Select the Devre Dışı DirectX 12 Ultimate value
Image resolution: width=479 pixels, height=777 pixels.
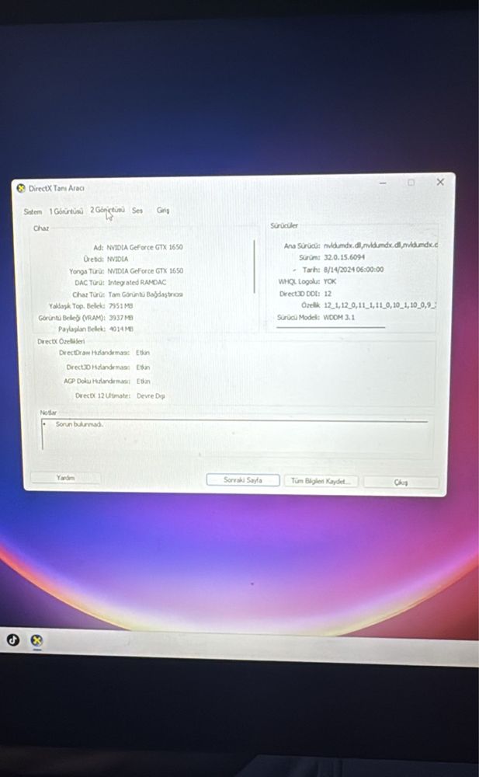click(151, 396)
